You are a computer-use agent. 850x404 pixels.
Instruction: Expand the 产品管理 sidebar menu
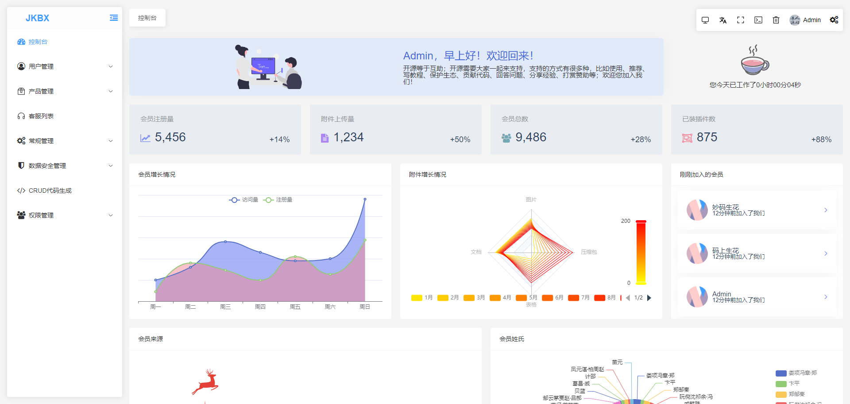(65, 91)
